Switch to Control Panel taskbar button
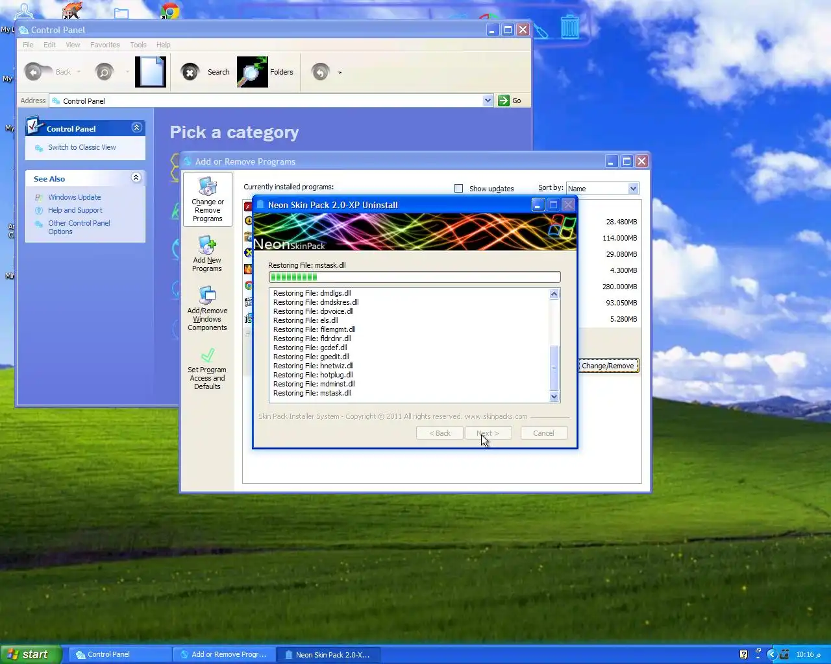Viewport: 831px width, 664px height. 120,655
